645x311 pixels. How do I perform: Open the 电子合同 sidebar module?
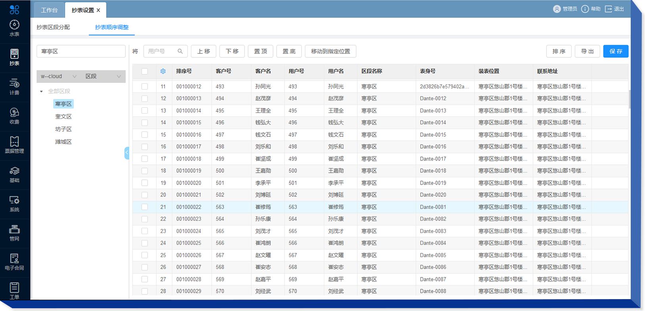coord(14,262)
